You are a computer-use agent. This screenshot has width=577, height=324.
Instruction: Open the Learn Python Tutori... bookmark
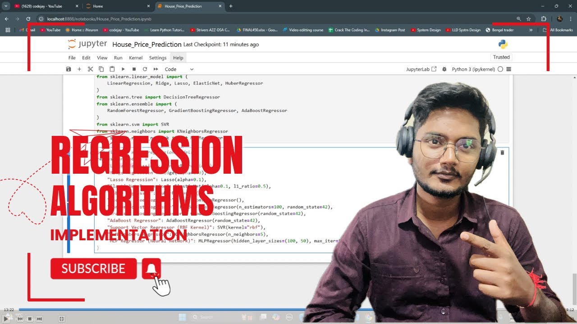tap(164, 30)
